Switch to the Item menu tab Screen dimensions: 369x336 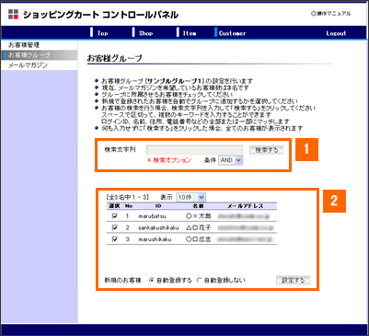[190, 33]
